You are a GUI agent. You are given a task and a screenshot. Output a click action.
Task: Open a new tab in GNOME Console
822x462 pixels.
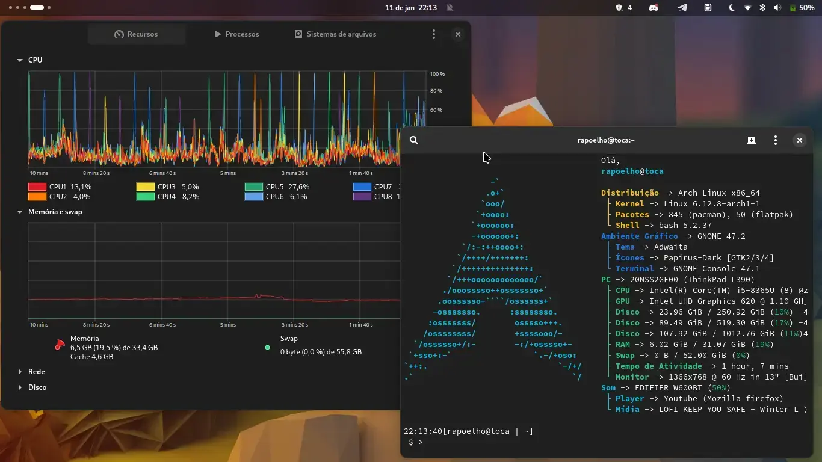752,140
